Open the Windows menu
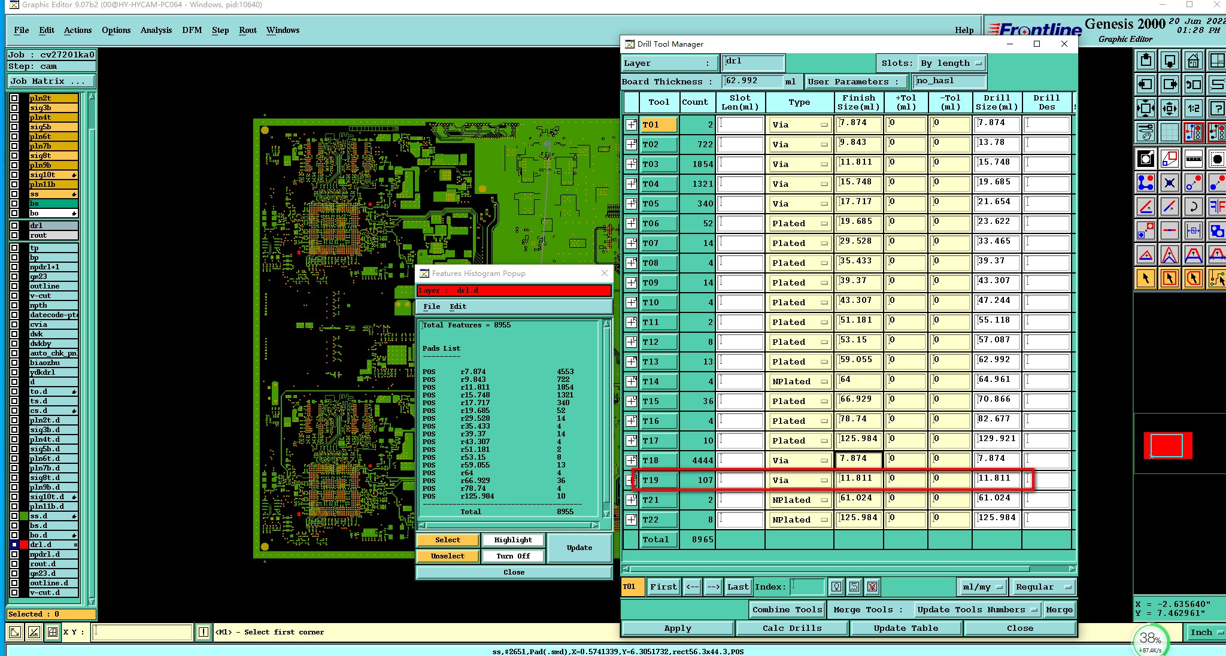 [x=283, y=30]
